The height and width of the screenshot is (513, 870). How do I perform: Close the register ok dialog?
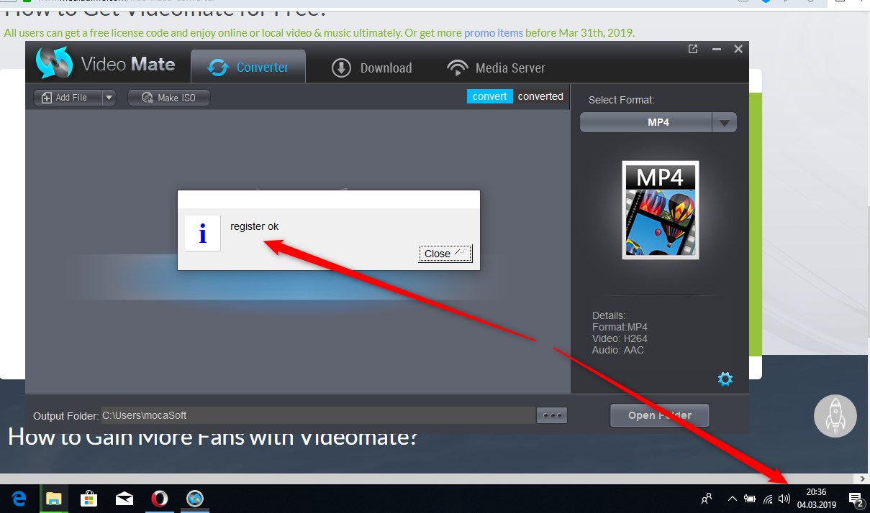(445, 253)
